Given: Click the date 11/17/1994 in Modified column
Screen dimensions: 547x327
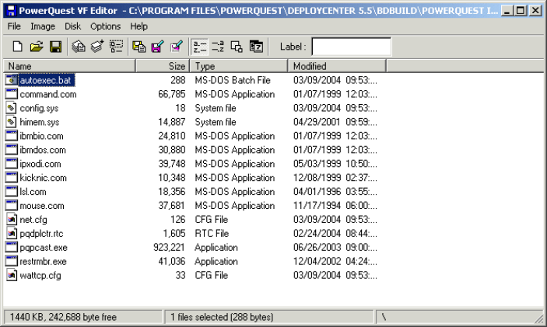Looking at the screenshot, I should click(317, 206).
